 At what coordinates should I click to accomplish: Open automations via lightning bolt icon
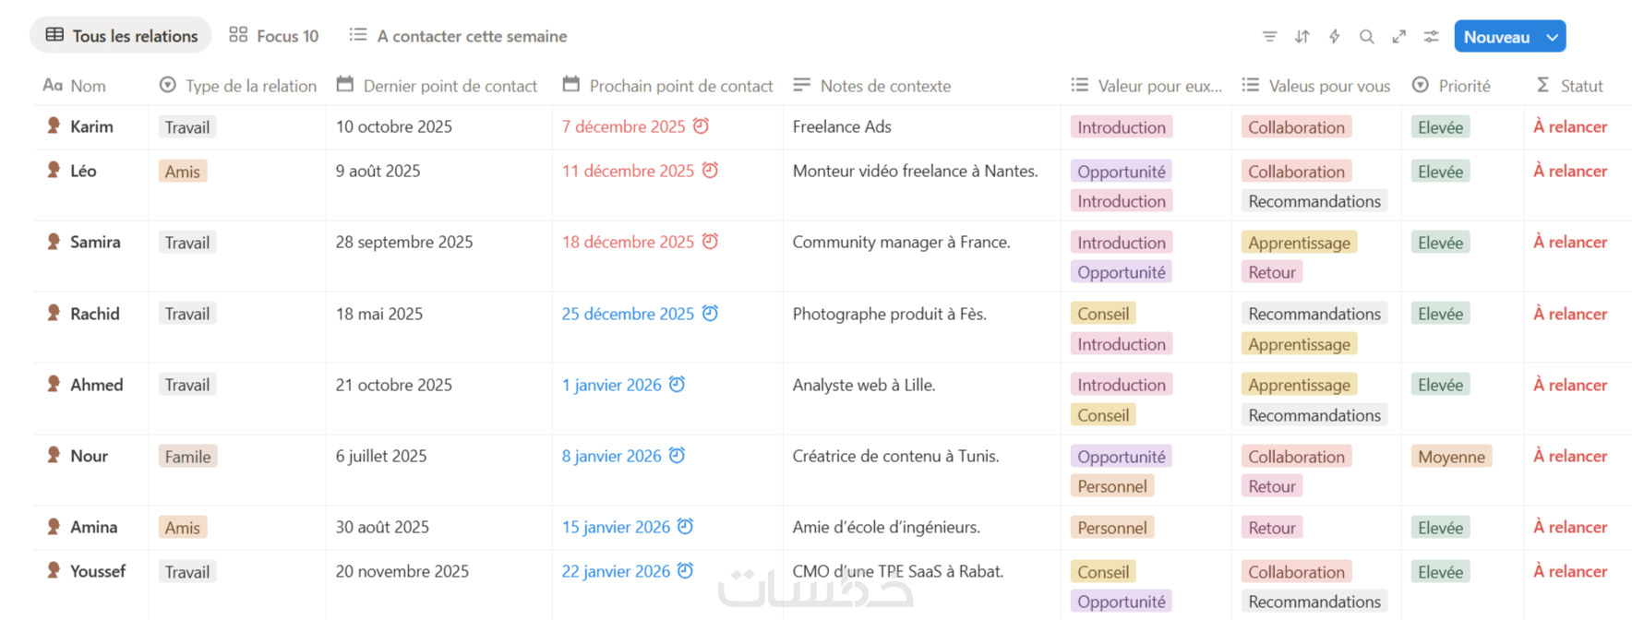[1334, 37]
